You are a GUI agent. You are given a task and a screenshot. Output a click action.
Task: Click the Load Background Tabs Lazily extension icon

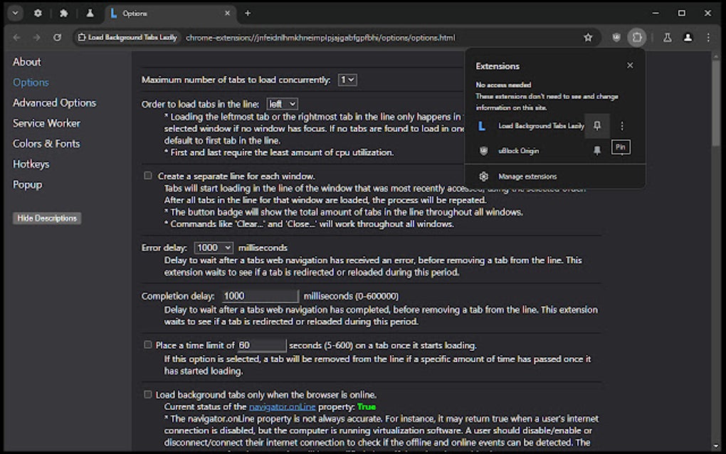pos(484,126)
